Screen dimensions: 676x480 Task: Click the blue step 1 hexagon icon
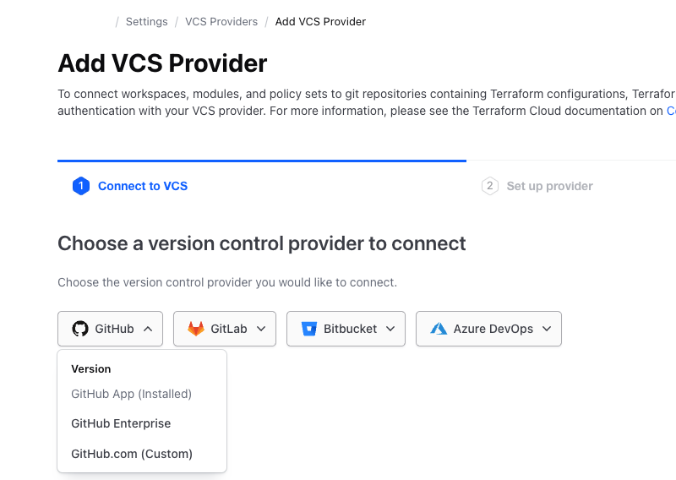(x=80, y=186)
